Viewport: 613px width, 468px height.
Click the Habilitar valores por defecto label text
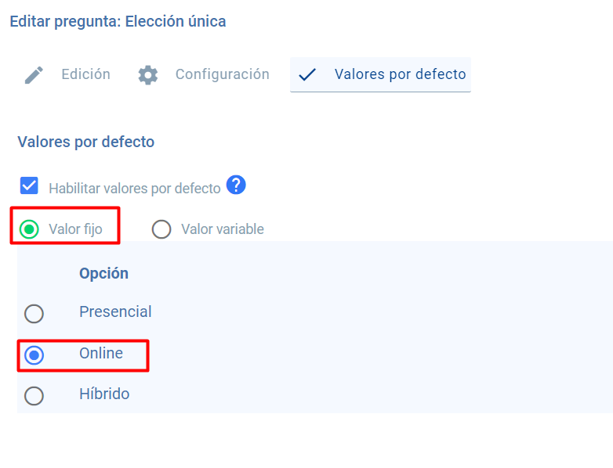[134, 189]
